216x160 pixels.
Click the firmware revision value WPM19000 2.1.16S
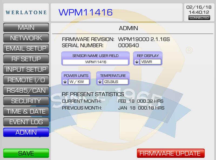tap(144, 39)
